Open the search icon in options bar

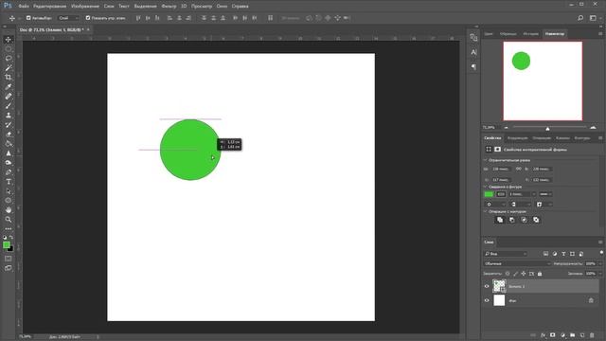580,18
